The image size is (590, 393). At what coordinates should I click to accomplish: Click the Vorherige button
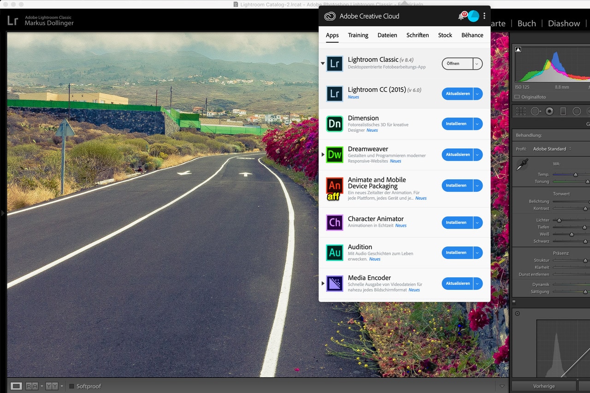point(544,386)
